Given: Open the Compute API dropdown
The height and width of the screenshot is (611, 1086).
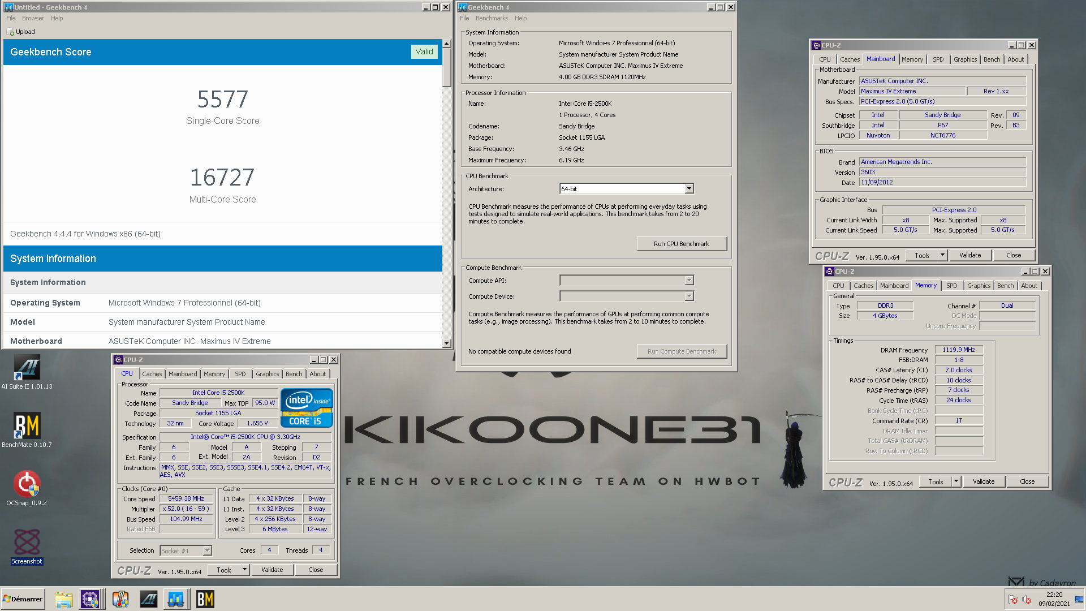Looking at the screenshot, I should pyautogui.click(x=689, y=281).
